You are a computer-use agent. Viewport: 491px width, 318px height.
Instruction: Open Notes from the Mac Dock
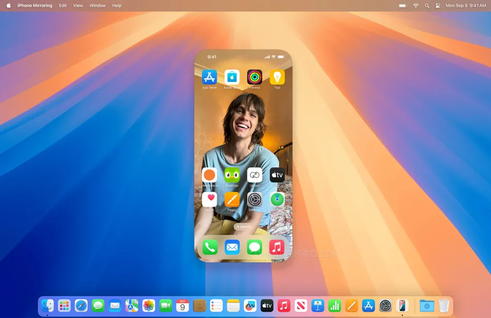[x=233, y=306]
